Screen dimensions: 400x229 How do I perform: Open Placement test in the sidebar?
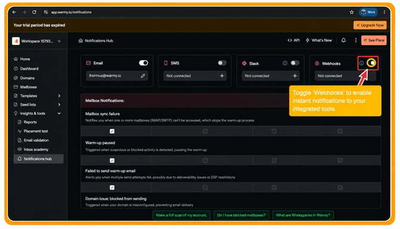(x=36, y=131)
